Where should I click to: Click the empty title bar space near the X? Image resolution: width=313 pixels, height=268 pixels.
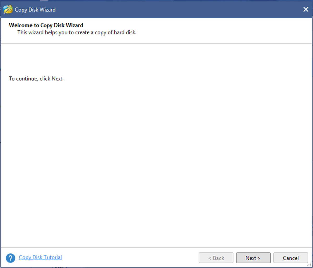[x=209, y=9]
